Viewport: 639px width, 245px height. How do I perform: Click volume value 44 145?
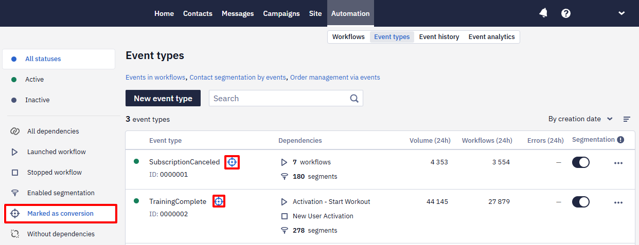coord(437,202)
